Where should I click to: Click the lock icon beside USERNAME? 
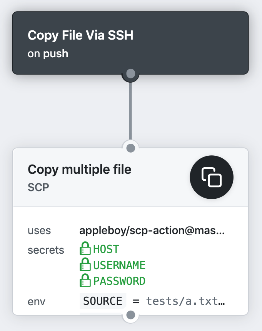[x=85, y=265]
